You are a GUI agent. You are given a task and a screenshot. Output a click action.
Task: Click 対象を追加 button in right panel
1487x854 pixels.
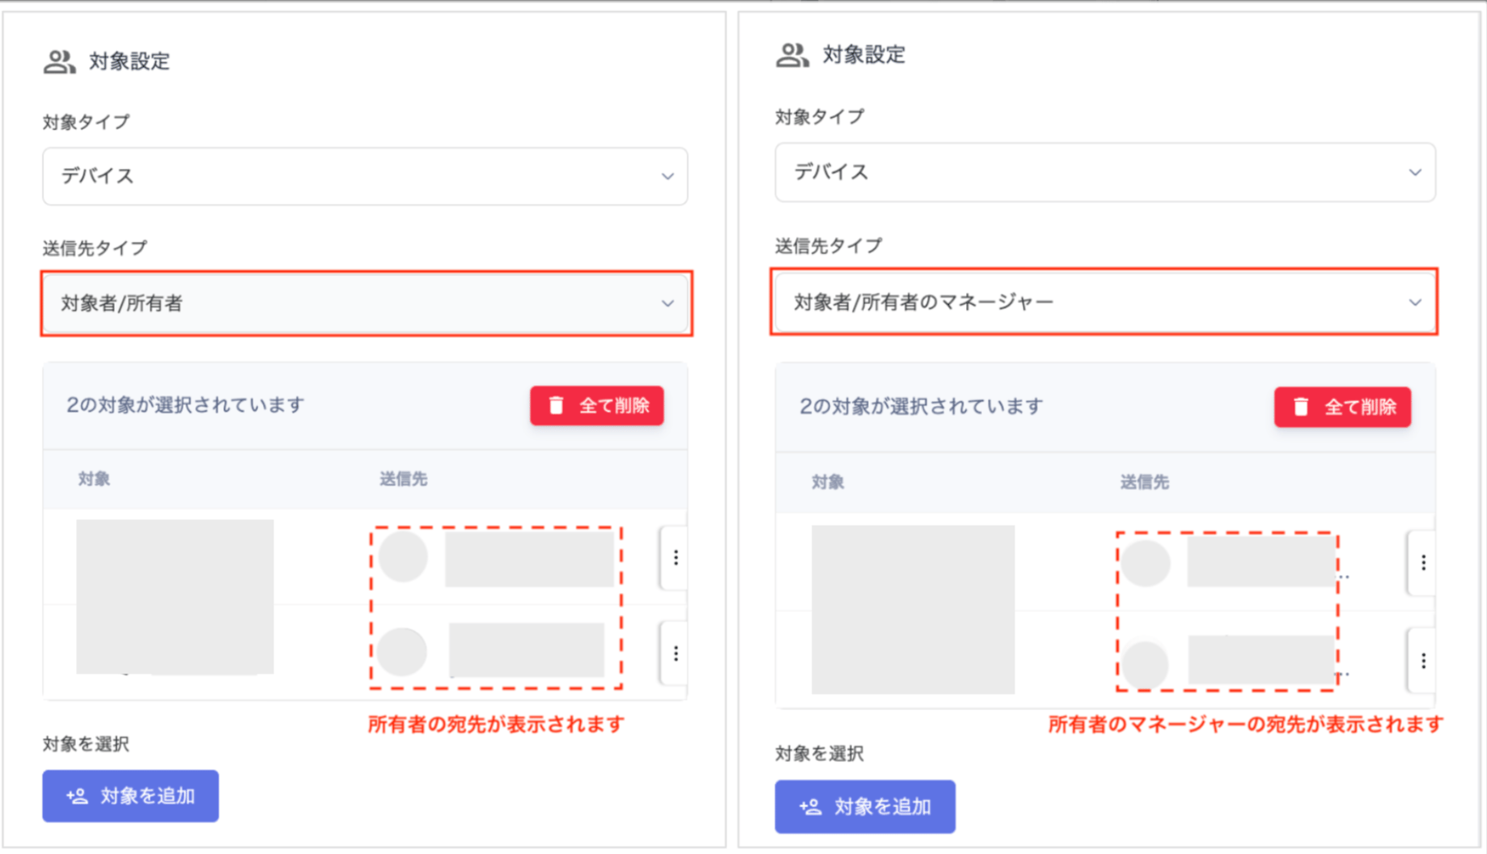(x=865, y=806)
